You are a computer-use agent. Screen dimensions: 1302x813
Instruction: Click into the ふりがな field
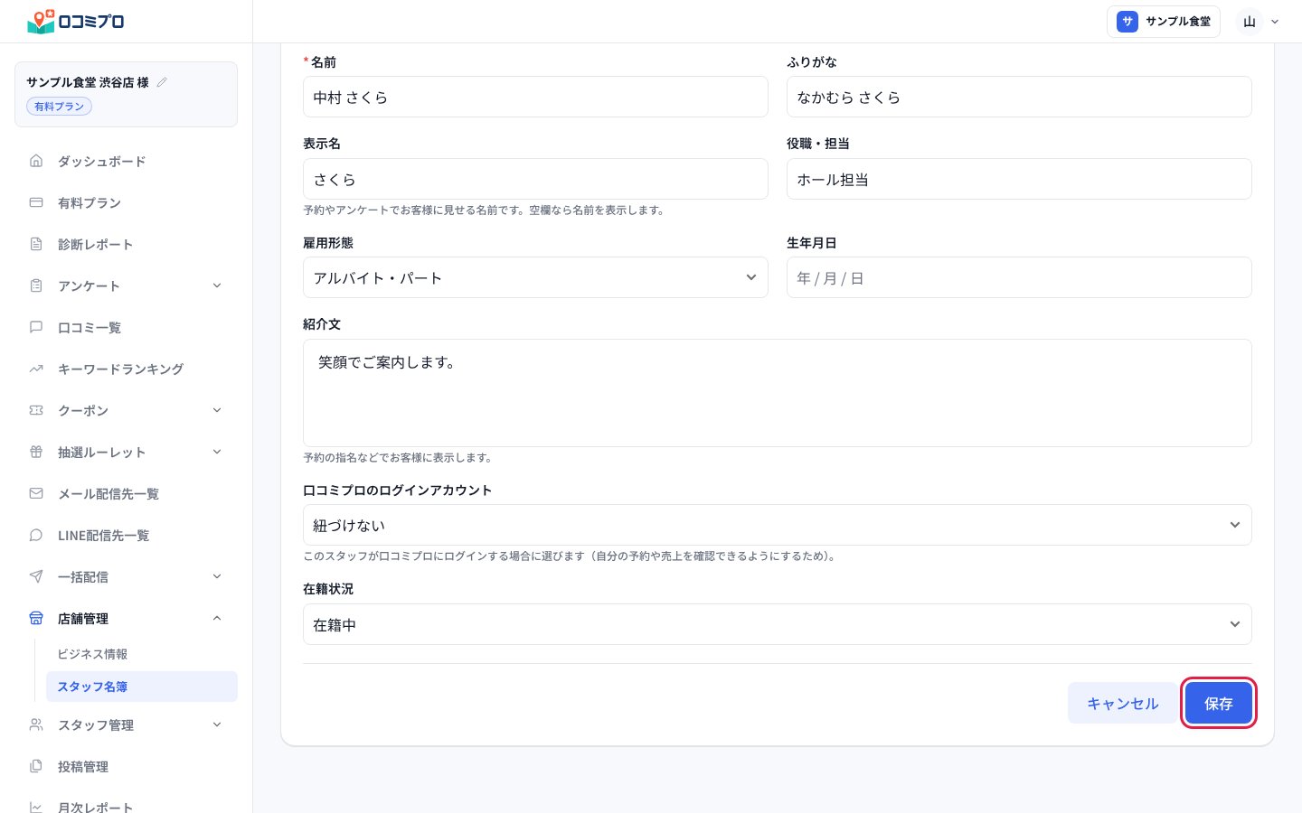[1019, 97]
